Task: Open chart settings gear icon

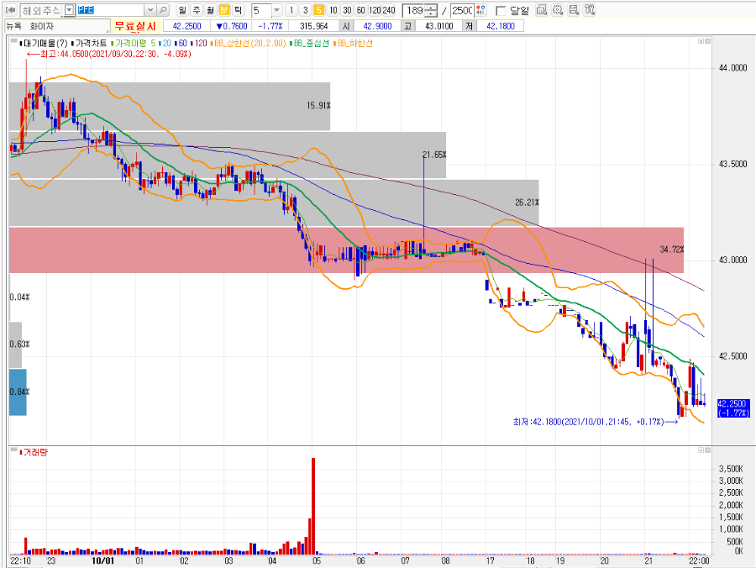Action: (558, 9)
